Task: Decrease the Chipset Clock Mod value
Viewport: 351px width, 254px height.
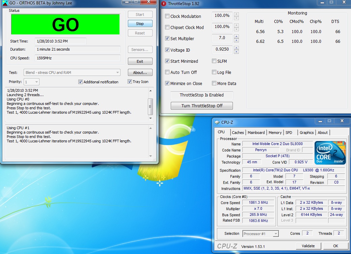Action: [x=236, y=29]
